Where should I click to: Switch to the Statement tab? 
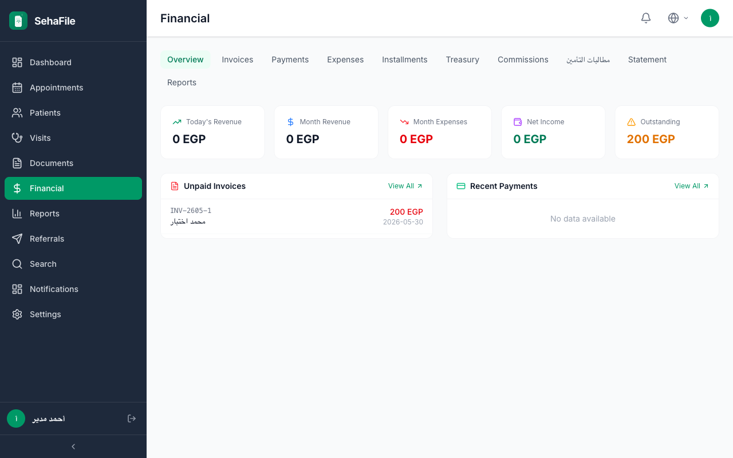pos(647,60)
